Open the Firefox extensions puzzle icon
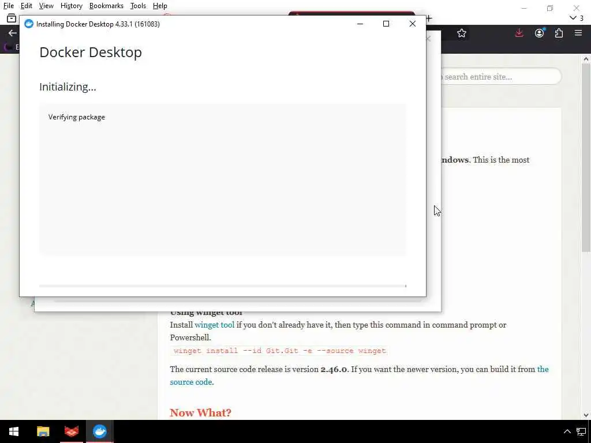Image resolution: width=591 pixels, height=443 pixels. [559, 33]
